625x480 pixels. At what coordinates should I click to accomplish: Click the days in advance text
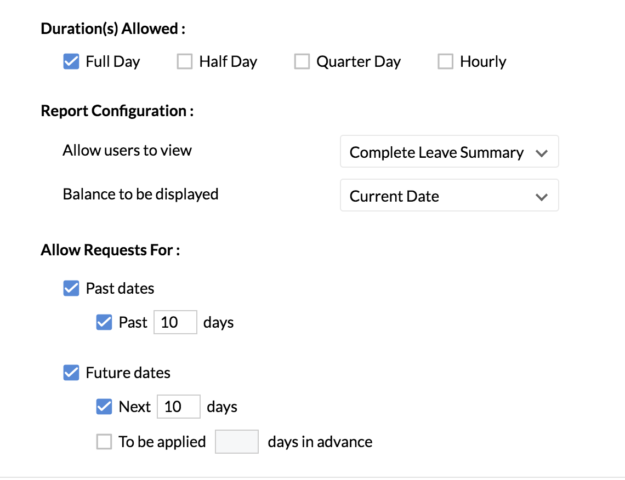320,442
